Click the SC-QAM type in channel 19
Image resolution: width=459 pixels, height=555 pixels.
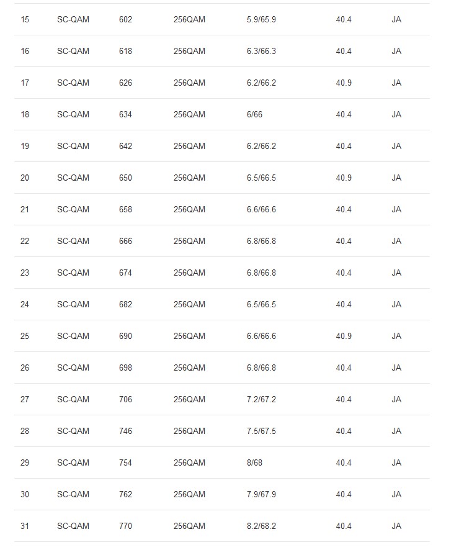73,146
